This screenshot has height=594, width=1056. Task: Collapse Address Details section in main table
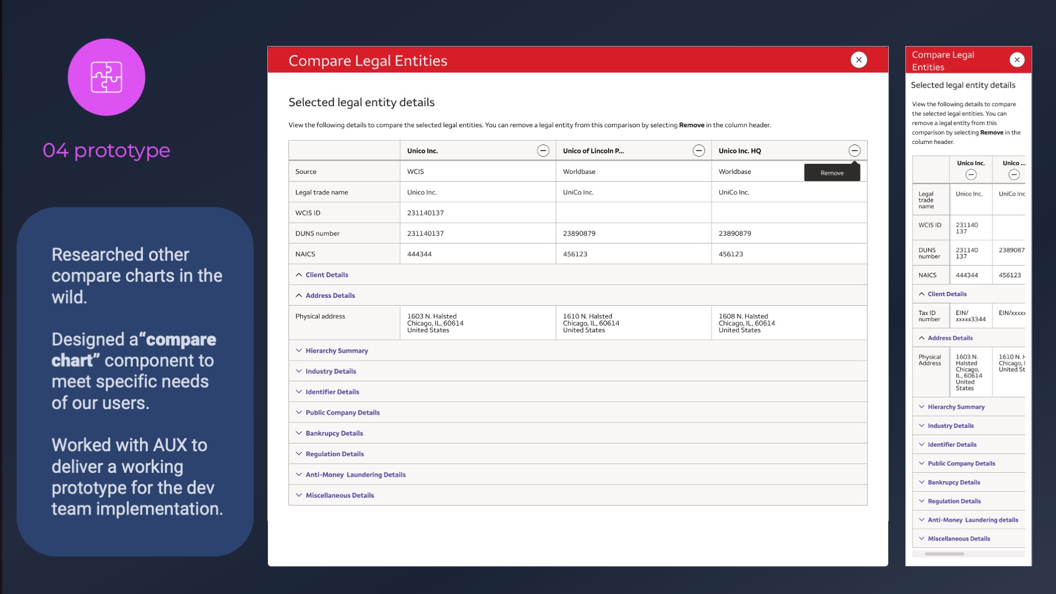(330, 296)
